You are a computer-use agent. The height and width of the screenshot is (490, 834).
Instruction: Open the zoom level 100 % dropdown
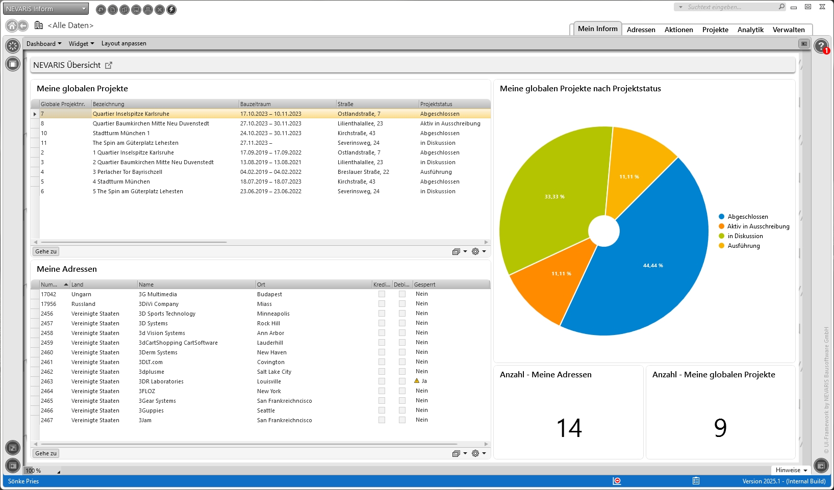point(43,471)
